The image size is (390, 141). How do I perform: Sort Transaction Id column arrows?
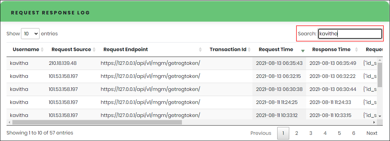[x=249, y=50]
